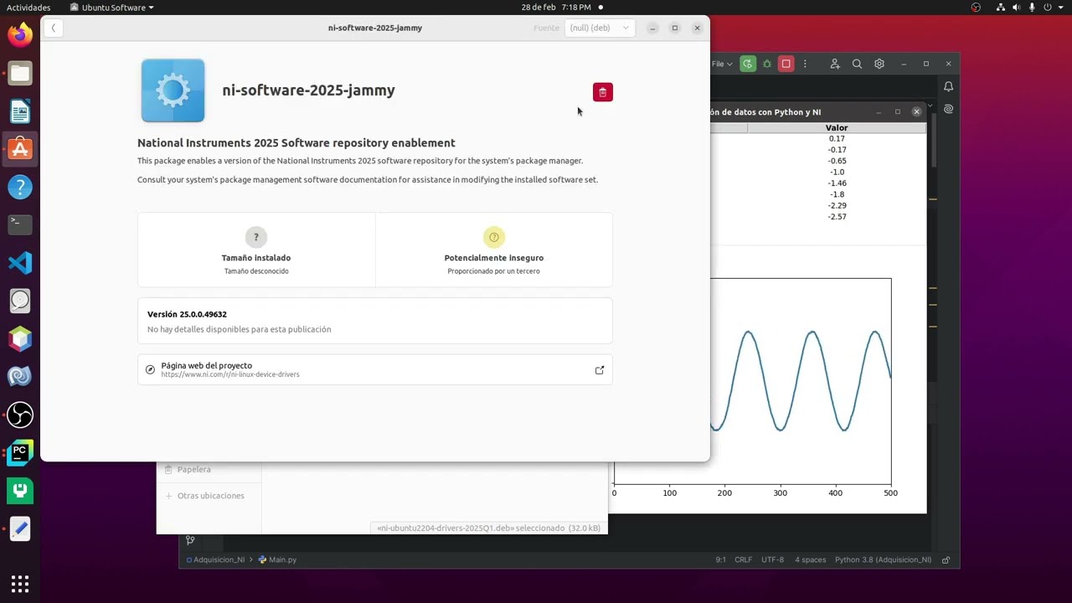Open the text editor dock icon
This screenshot has height=603, width=1072.
[x=20, y=529]
